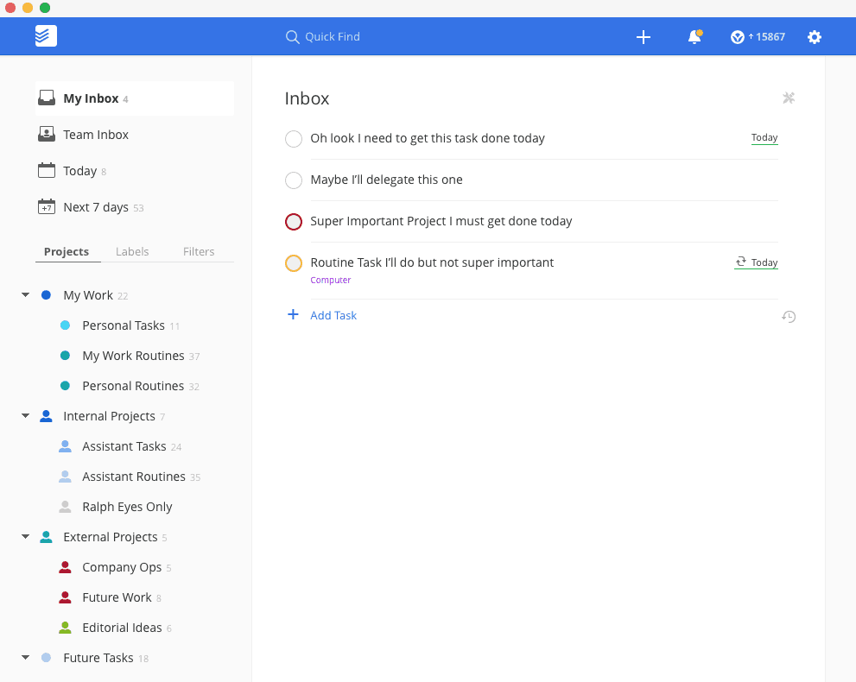Click the Computer label under Routine Task
Screen dimensions: 856x682
[x=331, y=280]
